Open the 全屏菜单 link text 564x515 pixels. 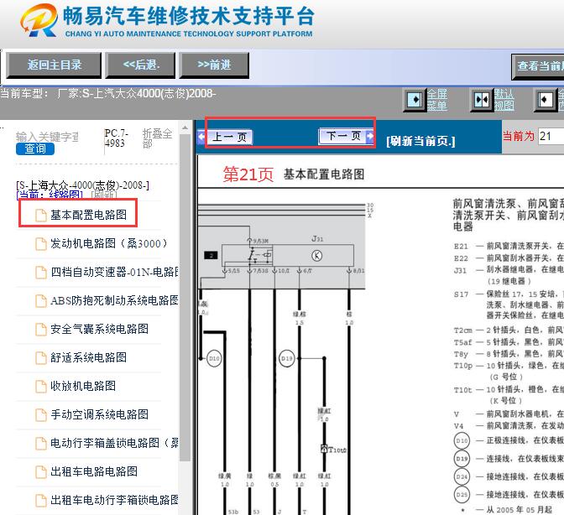437,100
